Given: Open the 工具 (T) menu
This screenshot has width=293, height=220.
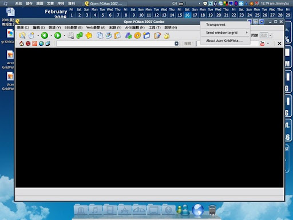Looking at the screenshot, I should click(155, 27).
